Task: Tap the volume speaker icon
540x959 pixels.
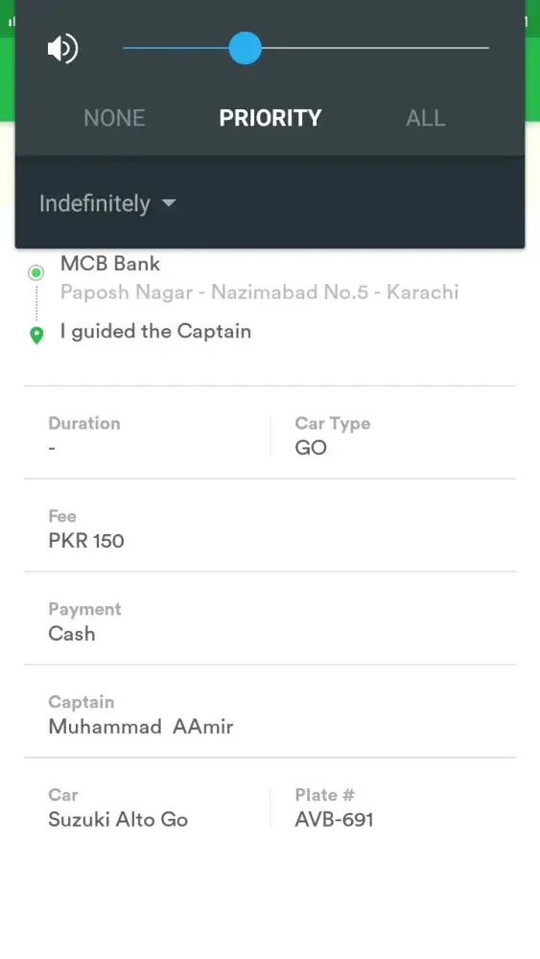Action: [63, 48]
